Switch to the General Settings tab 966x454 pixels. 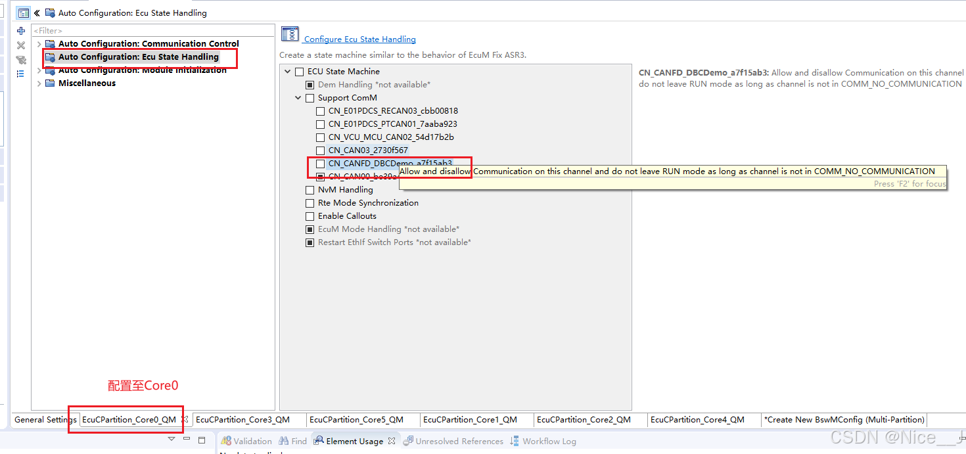[x=45, y=419]
